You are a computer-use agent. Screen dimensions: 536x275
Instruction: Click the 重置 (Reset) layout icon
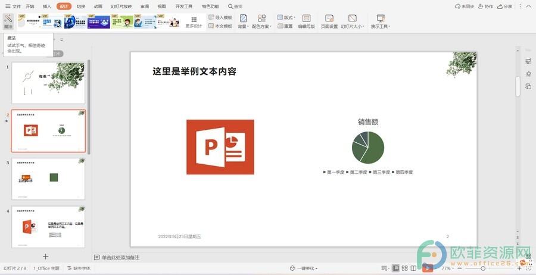[x=285, y=26]
